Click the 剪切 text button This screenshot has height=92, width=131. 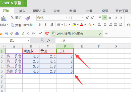18,18
